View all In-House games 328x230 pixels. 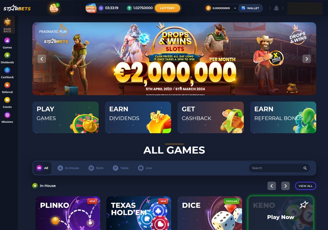click(x=305, y=186)
